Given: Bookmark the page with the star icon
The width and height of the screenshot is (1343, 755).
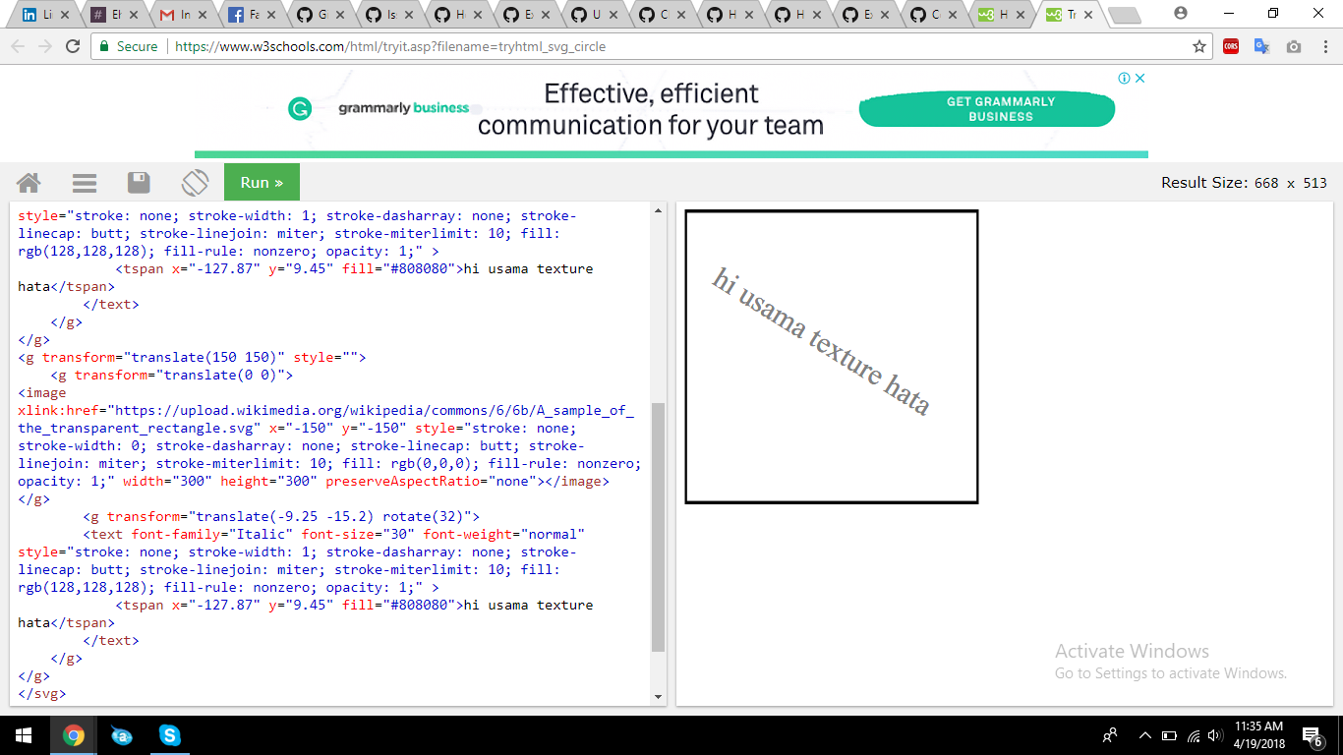Looking at the screenshot, I should point(1198,46).
